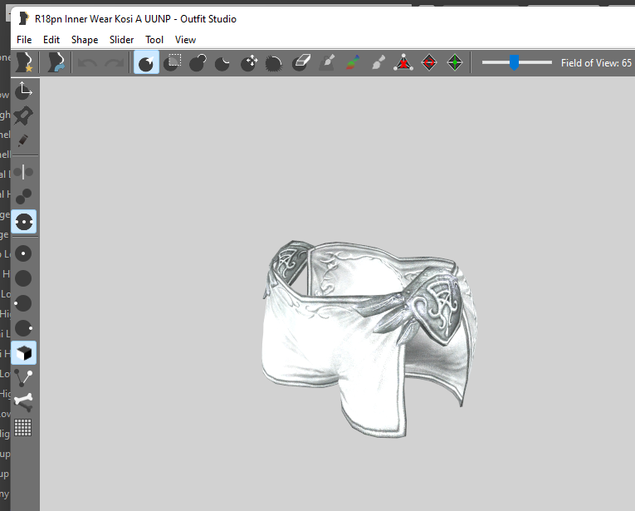Click the Load Project icon with blue arrow
The image size is (635, 511).
pyautogui.click(x=56, y=62)
